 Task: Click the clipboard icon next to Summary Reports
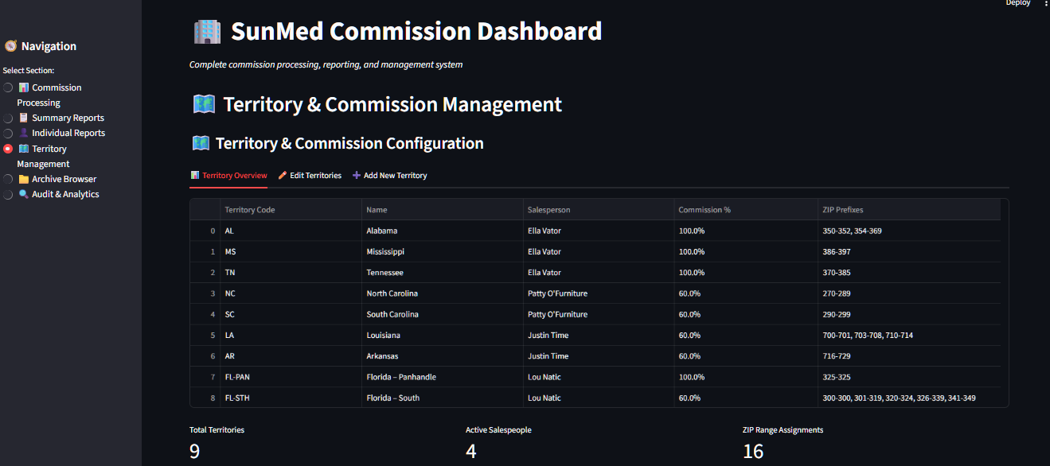coord(23,117)
